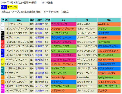Viewport: 122px width, 94px height.
Task: Select horse name ドリームドルチェ
Action: (x=18, y=69)
